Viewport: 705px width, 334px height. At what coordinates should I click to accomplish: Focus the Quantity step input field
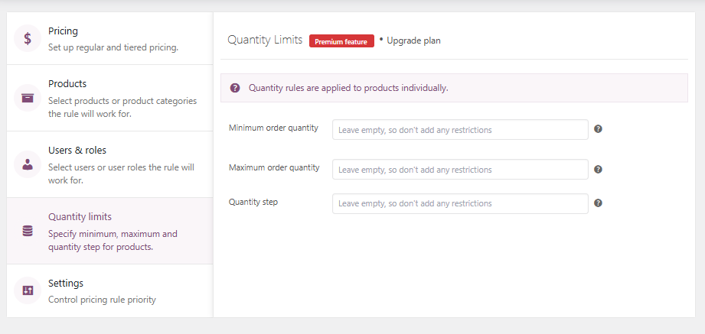tap(460, 203)
